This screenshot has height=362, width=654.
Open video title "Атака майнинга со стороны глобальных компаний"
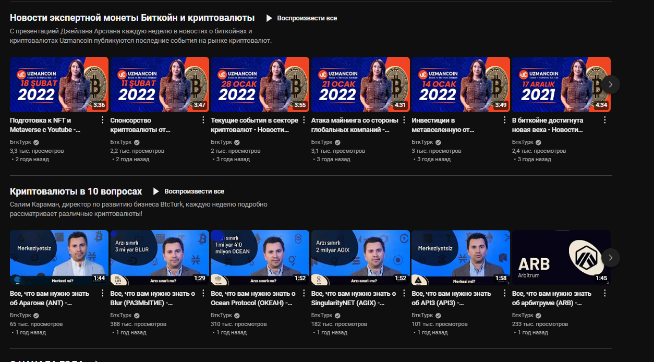(355, 125)
